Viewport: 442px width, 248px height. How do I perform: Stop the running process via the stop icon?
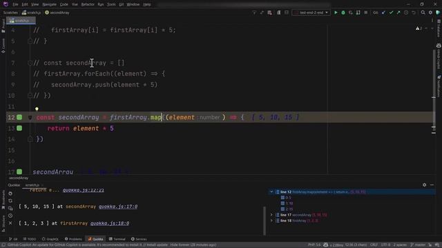pyautogui.click(x=366, y=12)
